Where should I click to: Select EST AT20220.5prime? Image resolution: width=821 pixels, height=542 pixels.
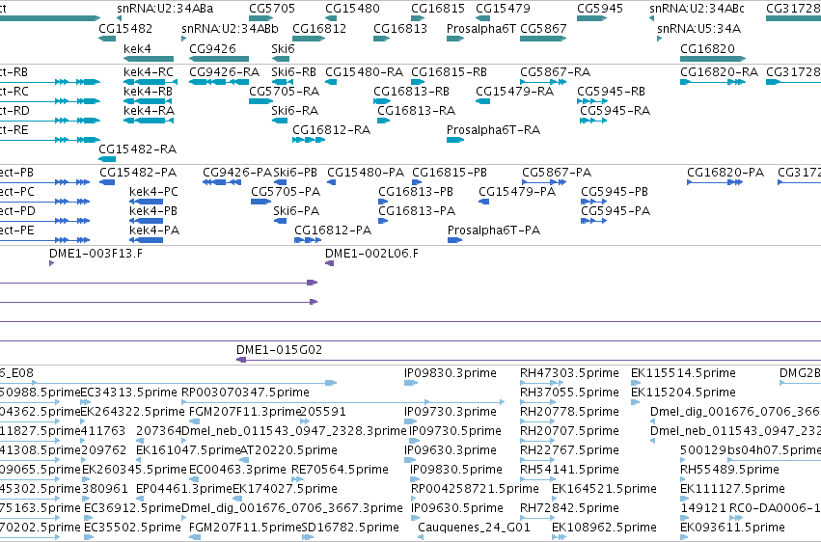coord(288,450)
